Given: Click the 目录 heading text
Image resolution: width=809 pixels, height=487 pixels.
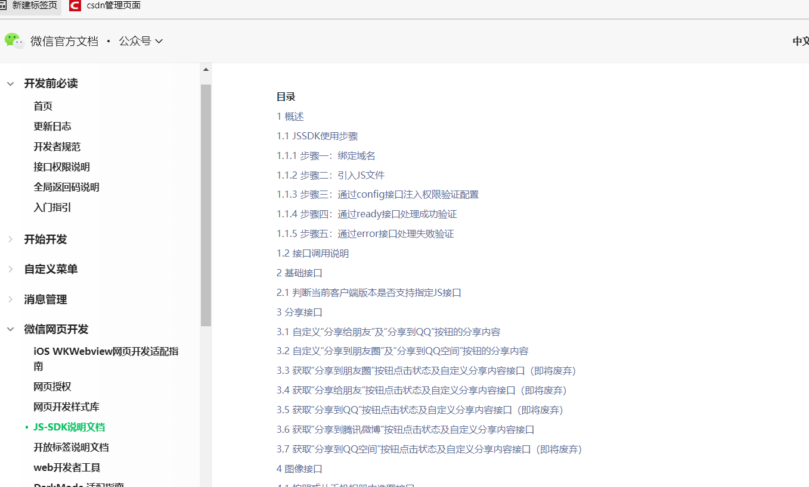Looking at the screenshot, I should click(286, 96).
